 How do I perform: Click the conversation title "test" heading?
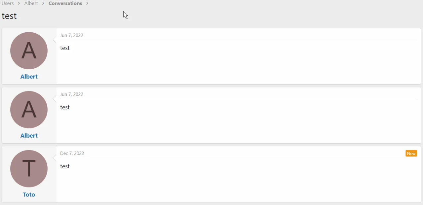click(9, 16)
